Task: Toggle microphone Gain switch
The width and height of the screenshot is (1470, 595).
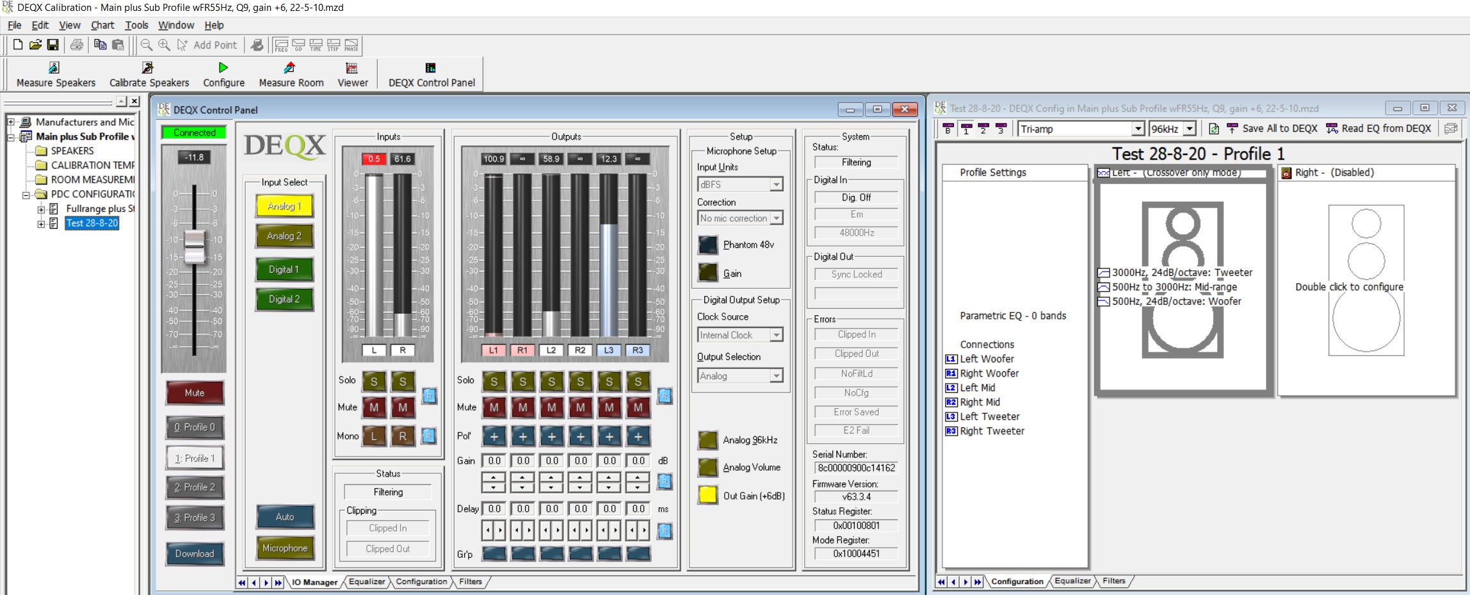Action: point(707,273)
